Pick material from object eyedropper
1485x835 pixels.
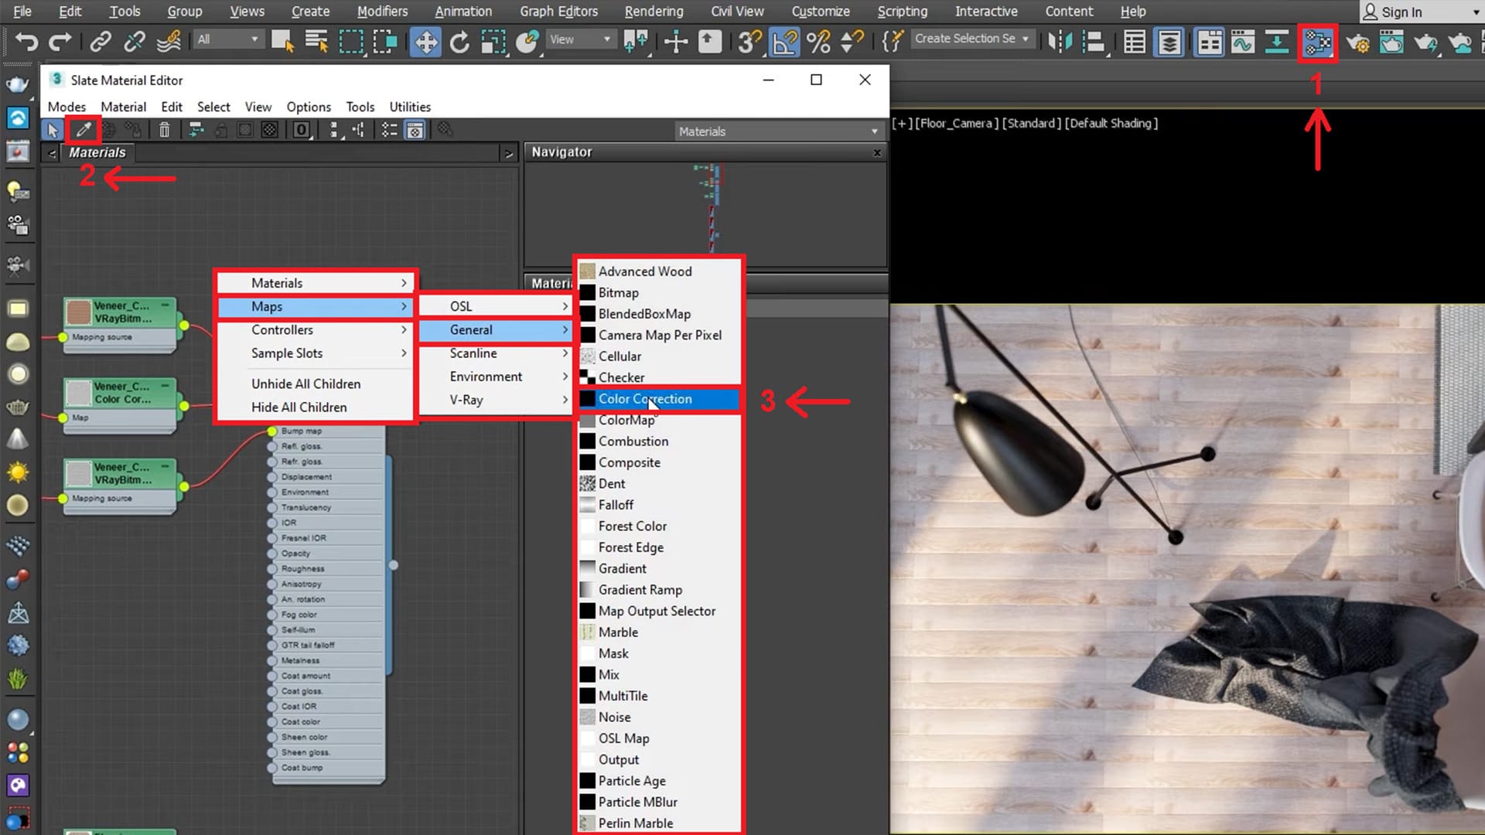tap(84, 130)
